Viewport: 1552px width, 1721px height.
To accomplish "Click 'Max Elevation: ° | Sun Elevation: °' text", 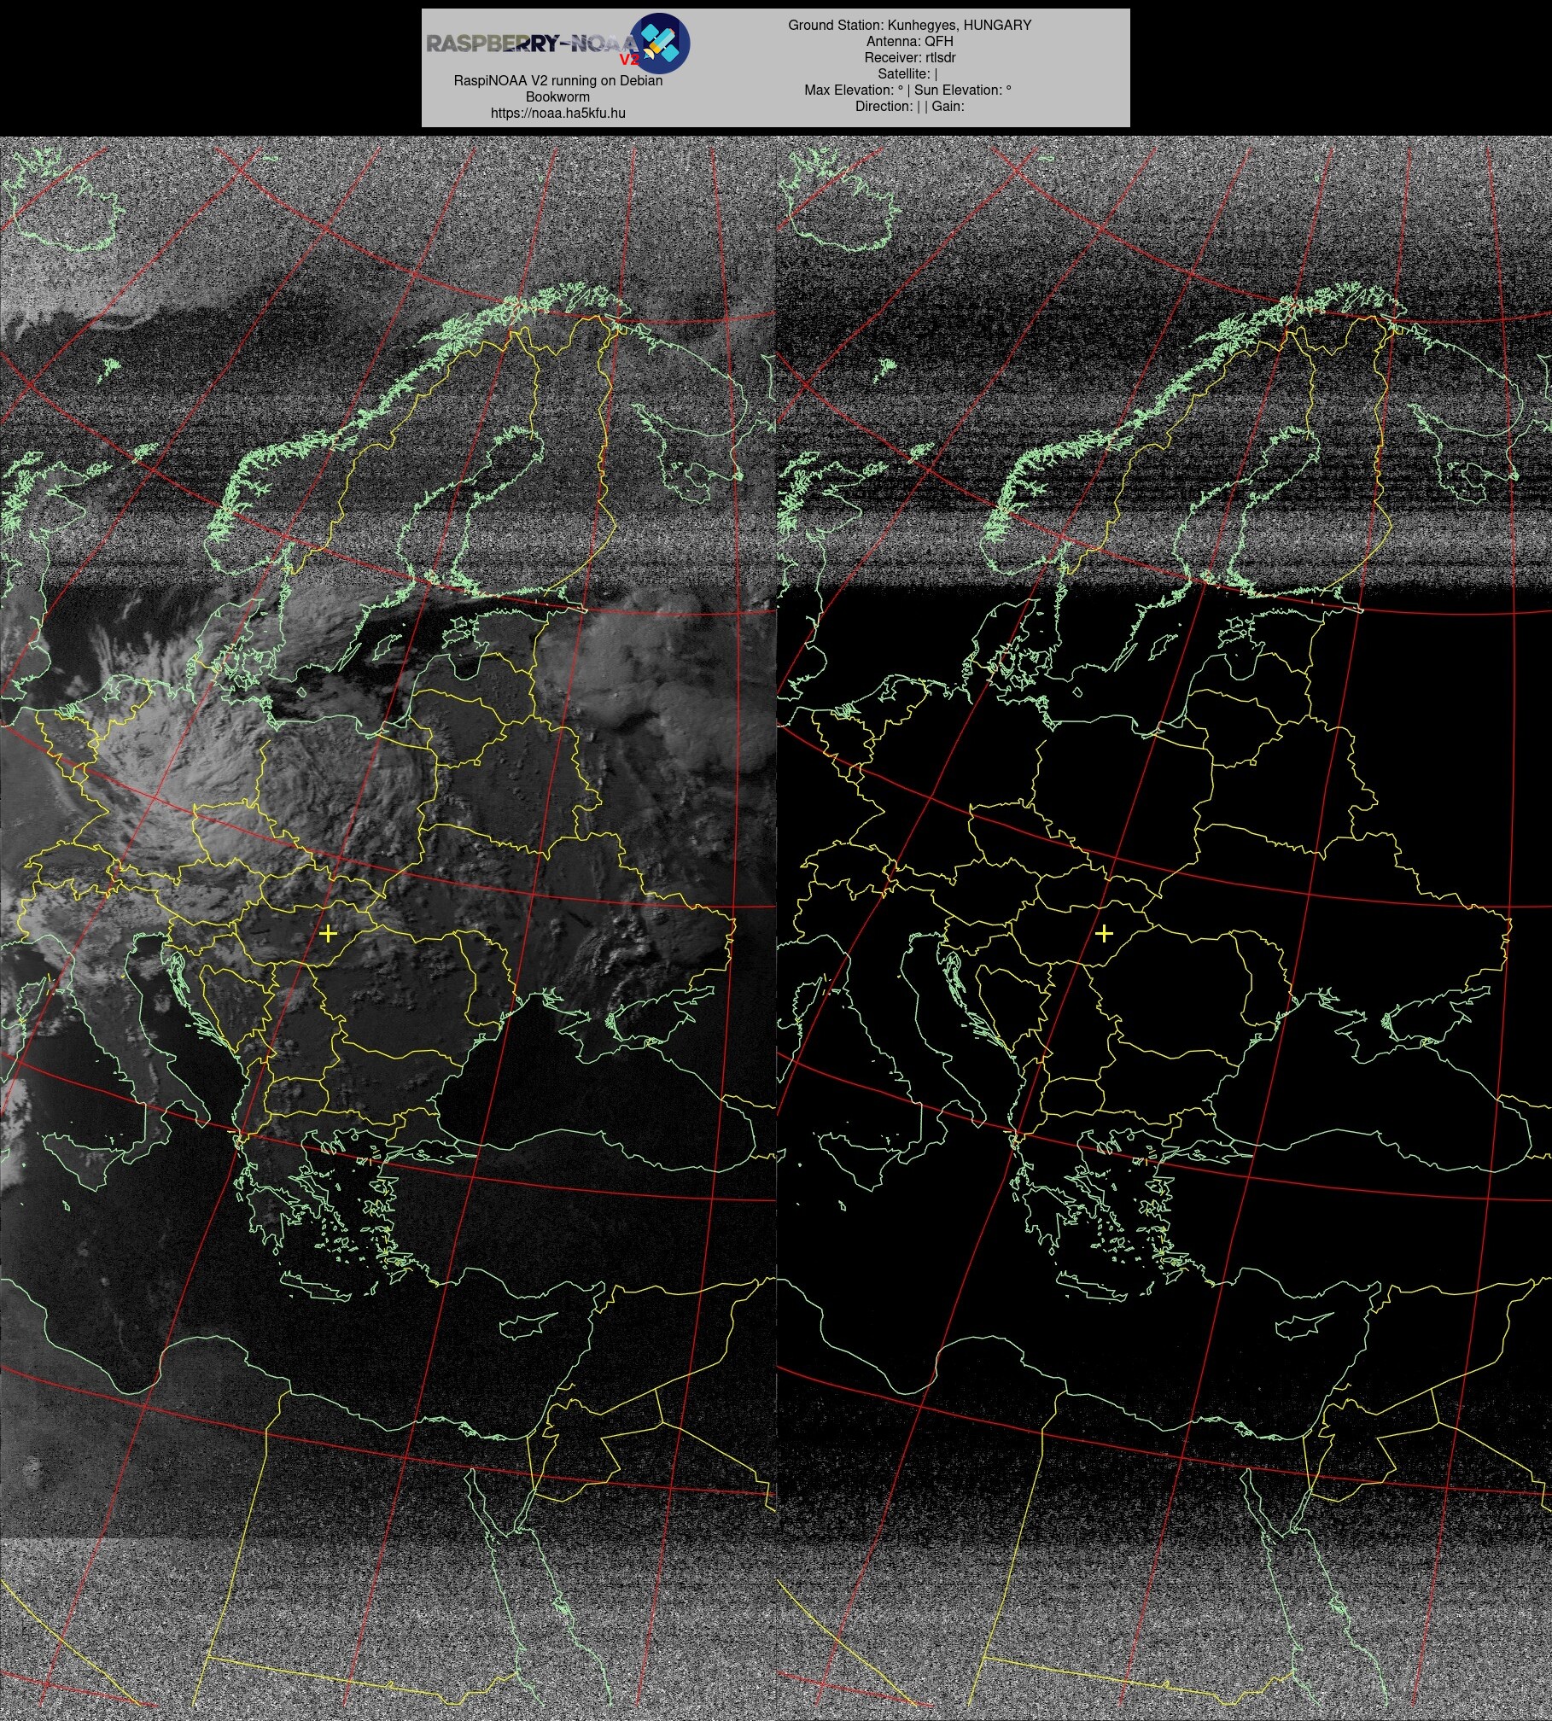I will (x=909, y=90).
